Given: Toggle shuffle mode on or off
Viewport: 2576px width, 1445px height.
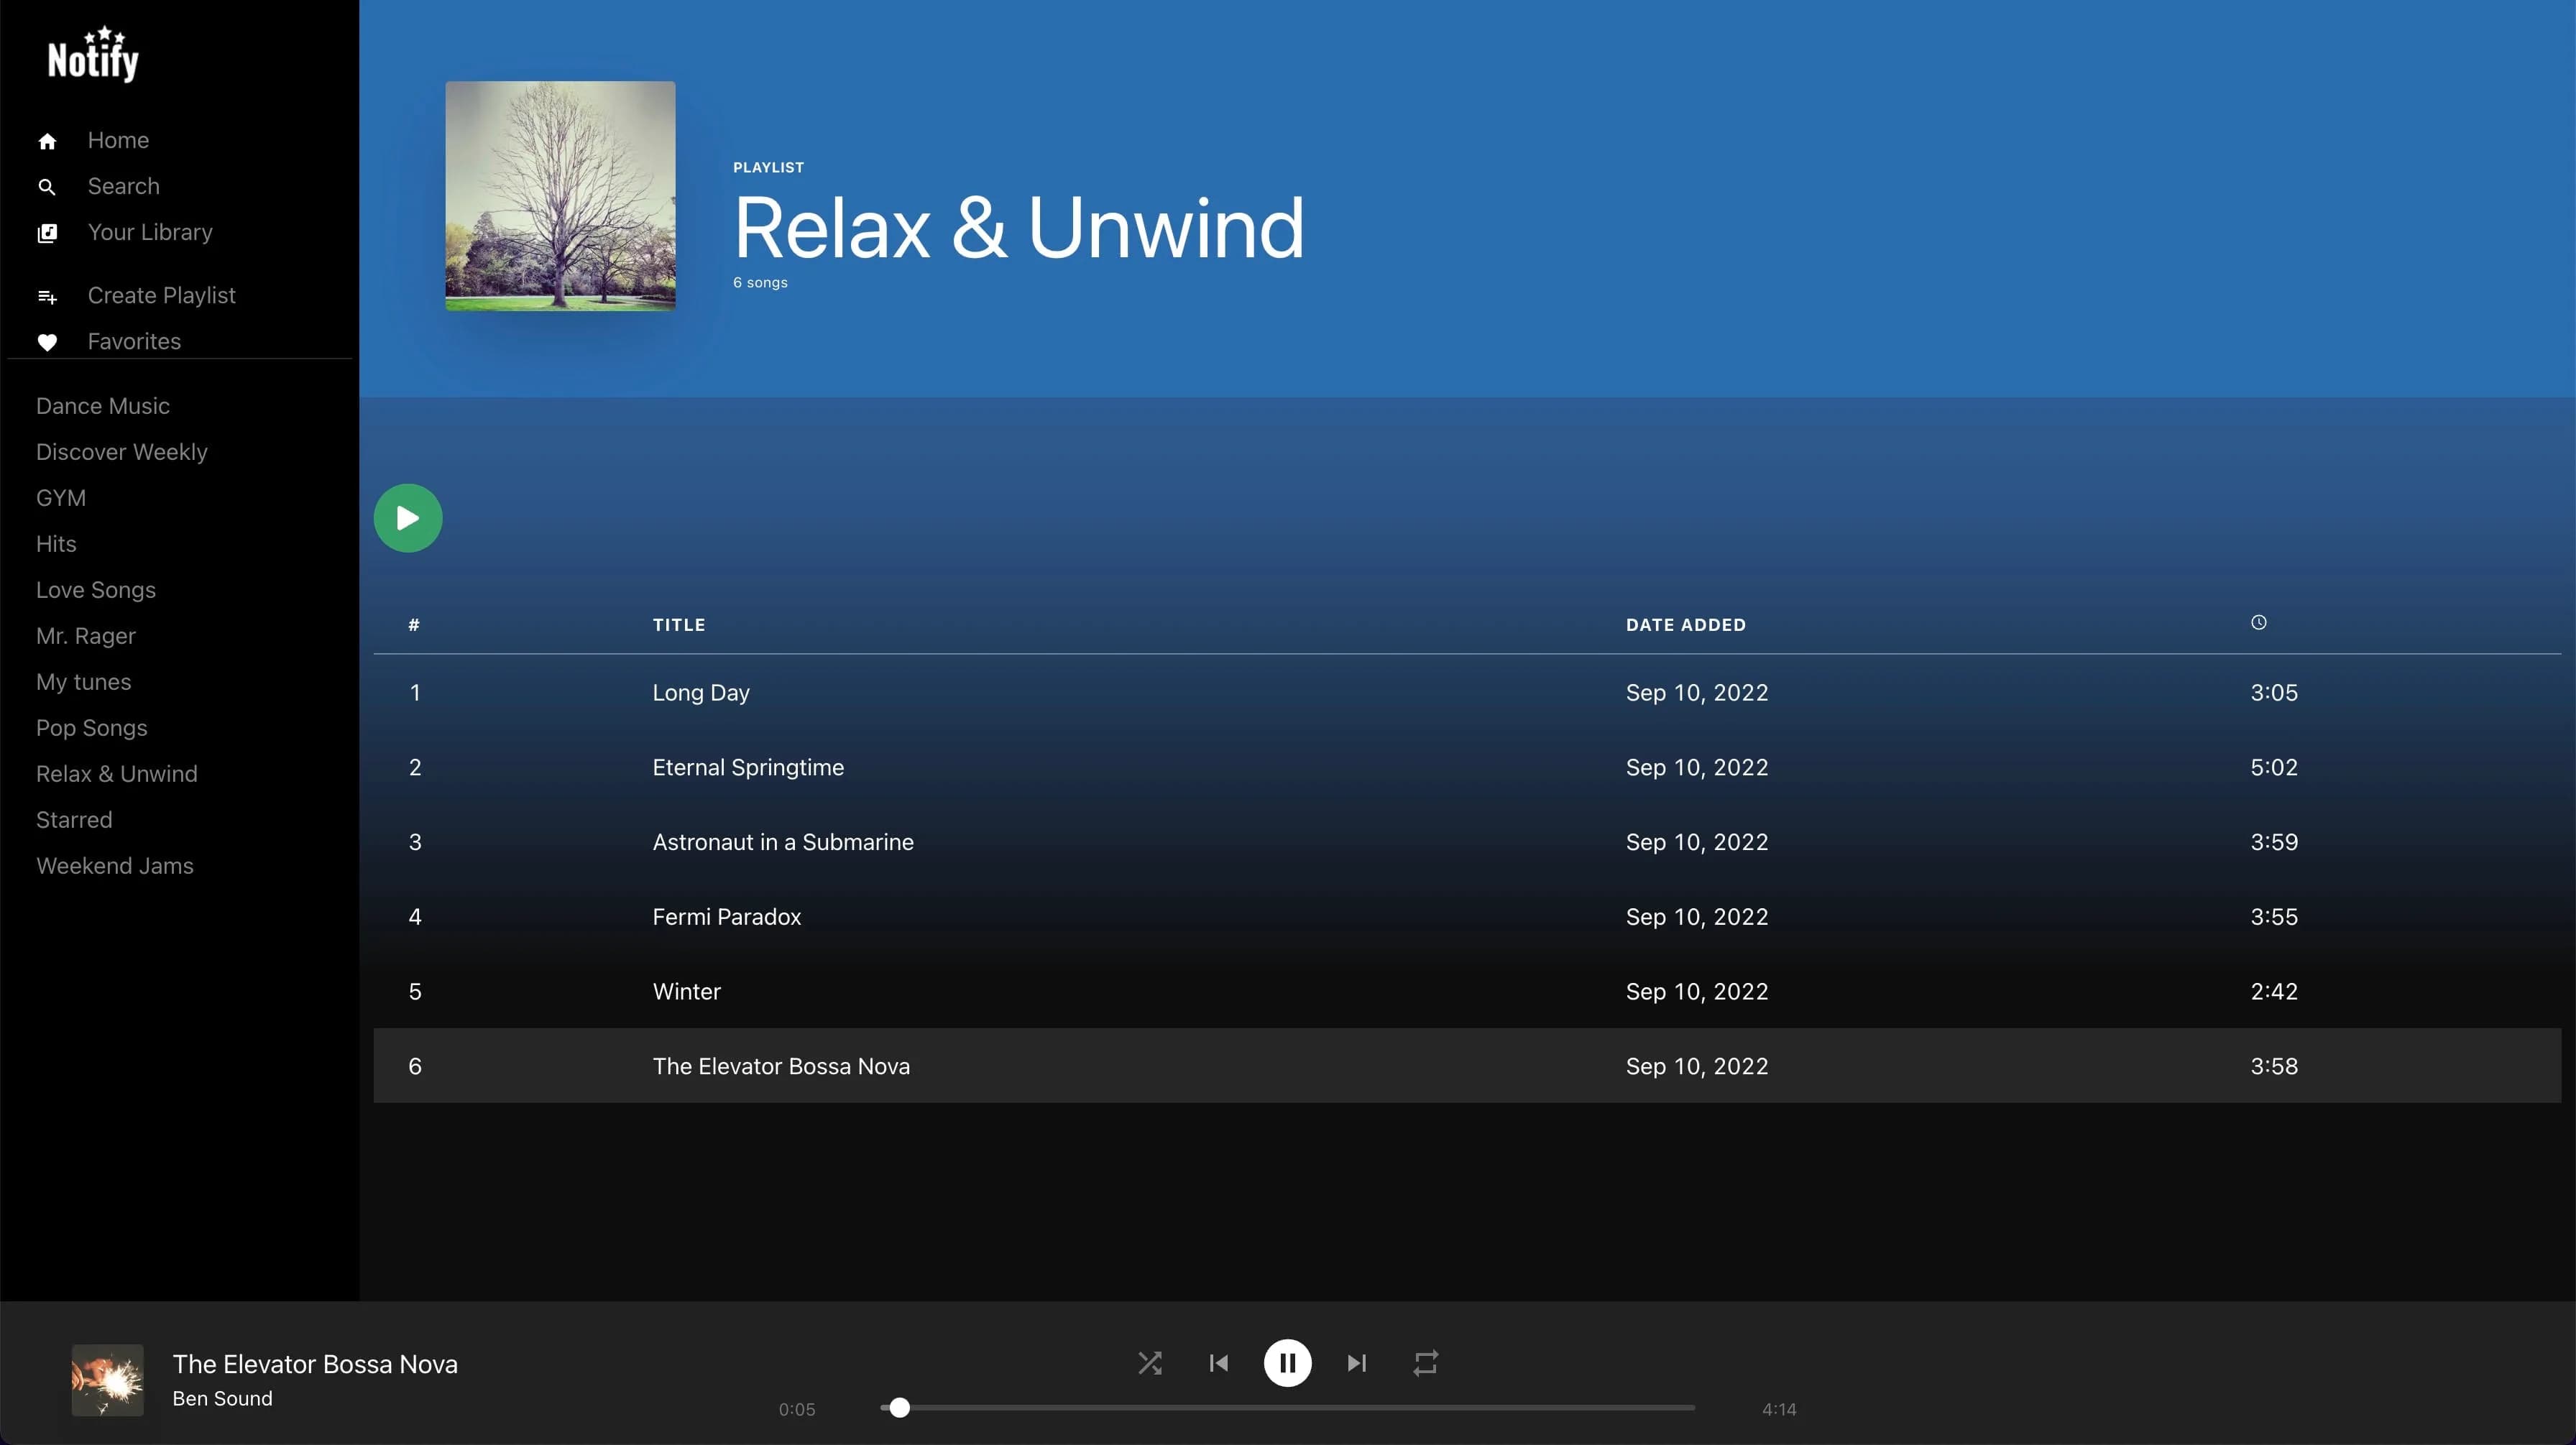Looking at the screenshot, I should coord(1150,1362).
